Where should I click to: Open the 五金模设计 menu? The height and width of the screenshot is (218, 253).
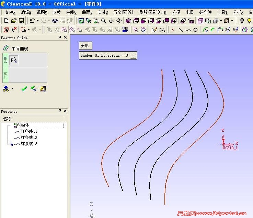124,12
